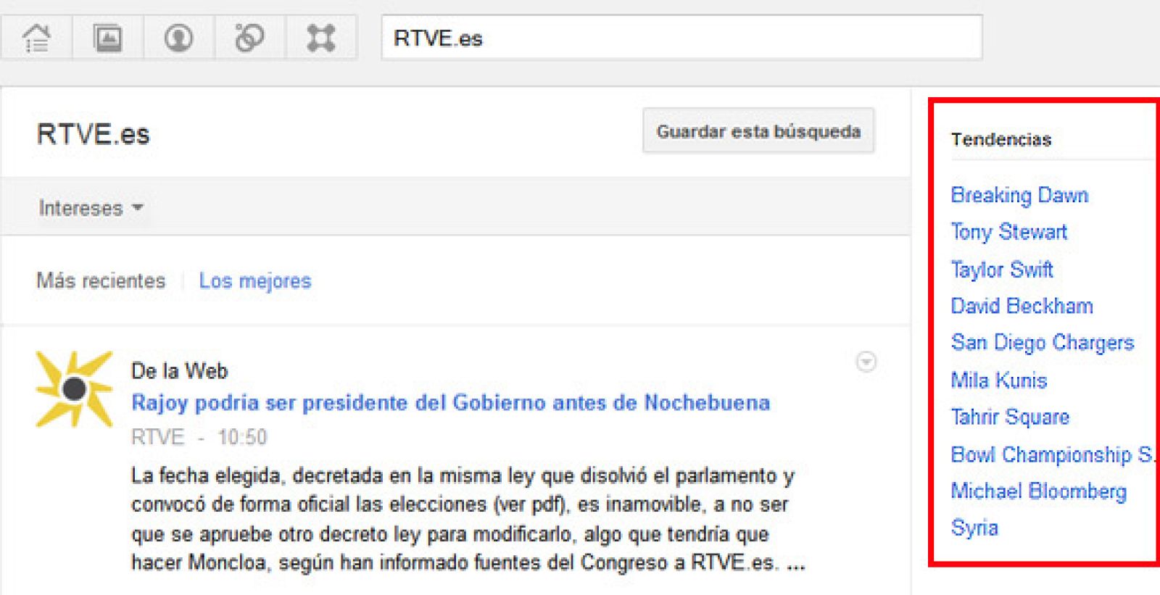The image size is (1160, 595).
Task: Switch to the Los mejores tab
Action: pos(255,281)
